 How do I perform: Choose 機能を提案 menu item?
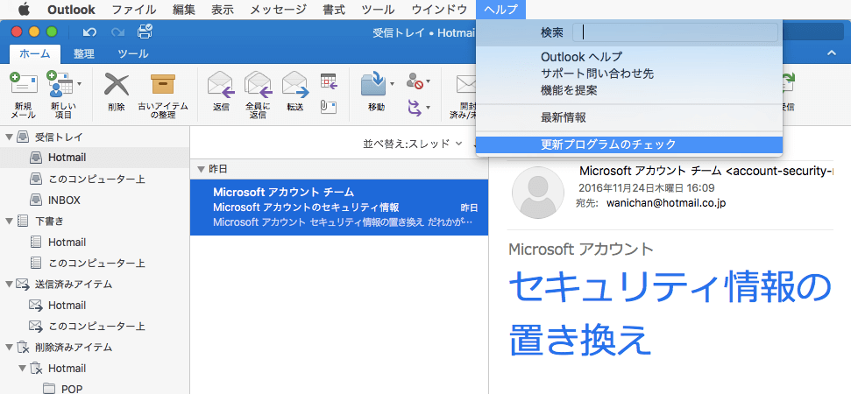tap(629, 90)
